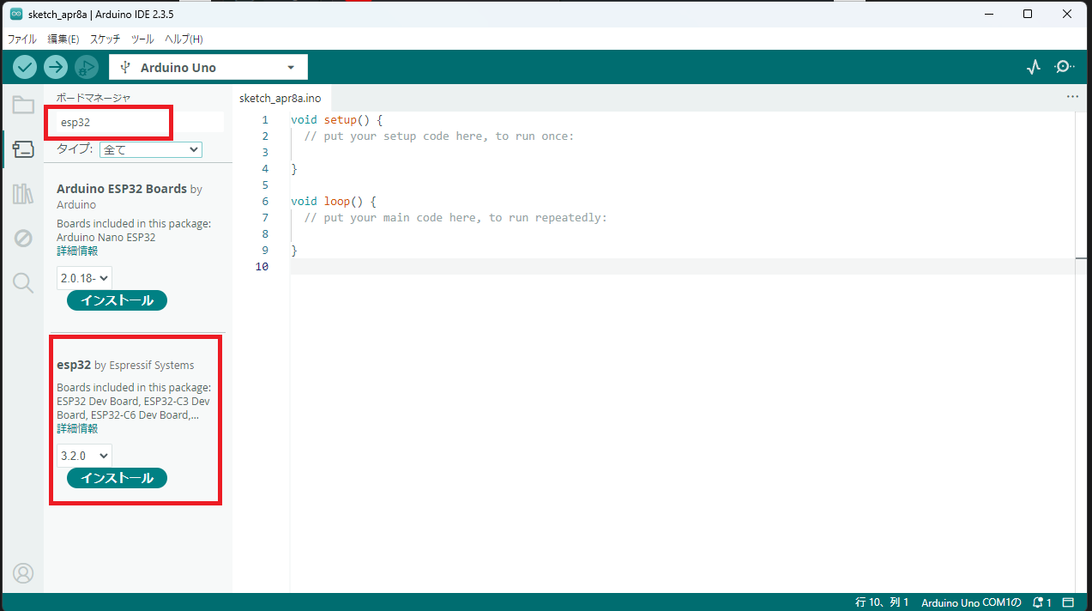Install the esp32 by Espressif Systems package

(x=117, y=478)
